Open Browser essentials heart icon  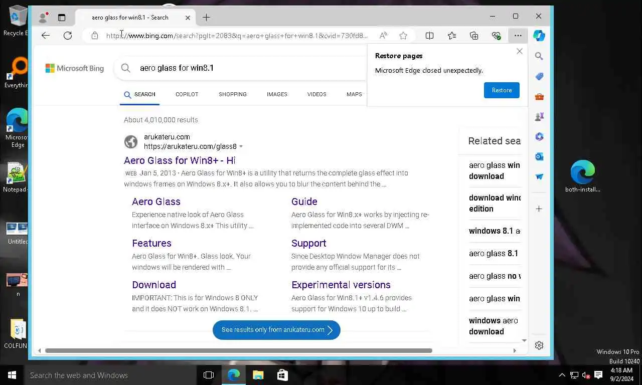point(496,36)
